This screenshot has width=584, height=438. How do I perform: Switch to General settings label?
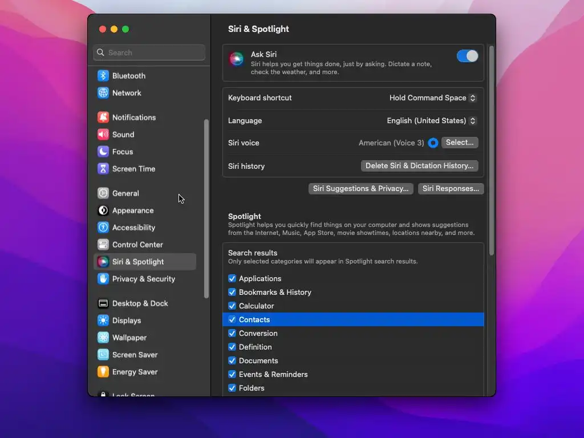[x=125, y=193]
